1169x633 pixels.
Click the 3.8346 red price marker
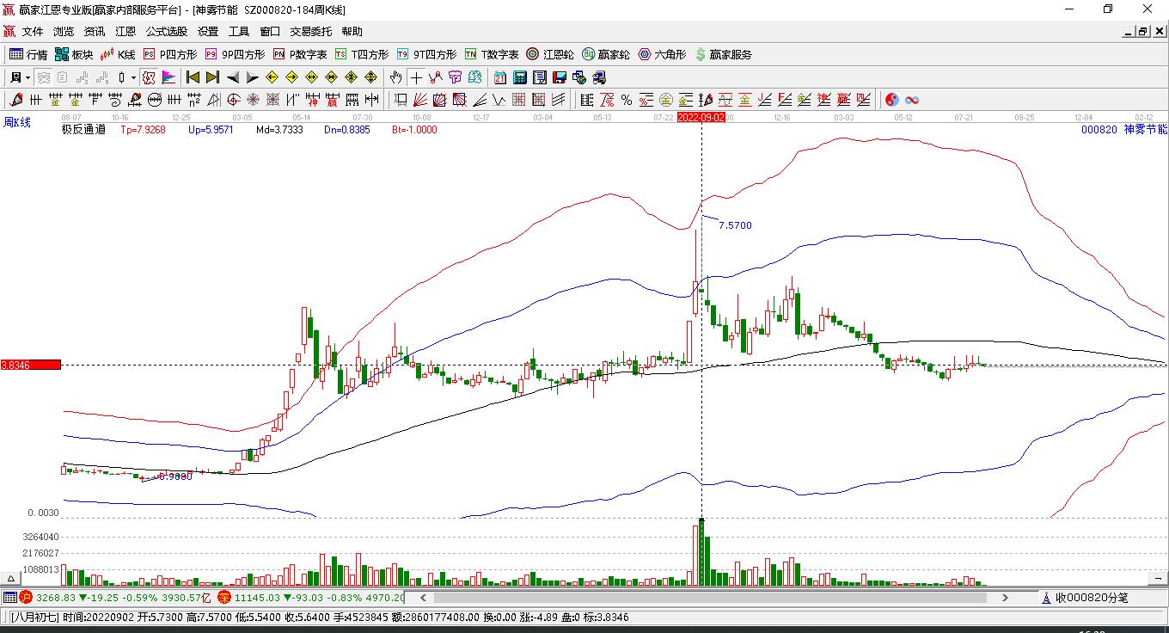click(31, 365)
